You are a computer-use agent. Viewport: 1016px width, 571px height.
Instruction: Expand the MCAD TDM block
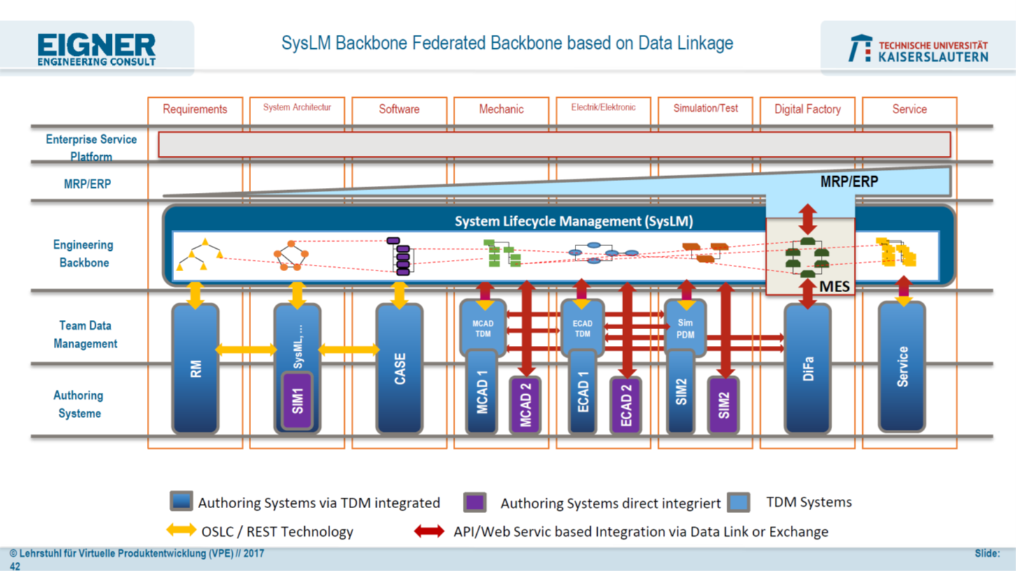point(482,327)
